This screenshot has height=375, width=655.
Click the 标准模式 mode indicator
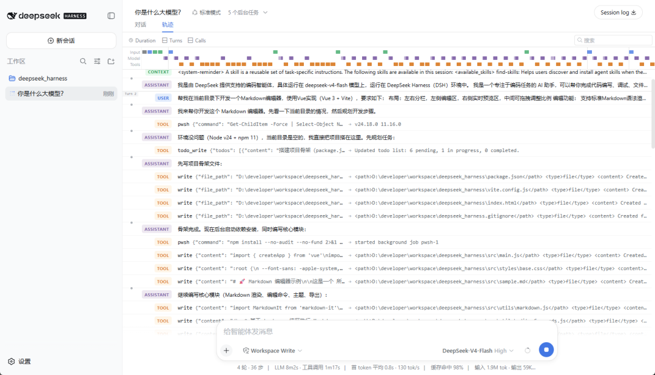pyautogui.click(x=206, y=13)
